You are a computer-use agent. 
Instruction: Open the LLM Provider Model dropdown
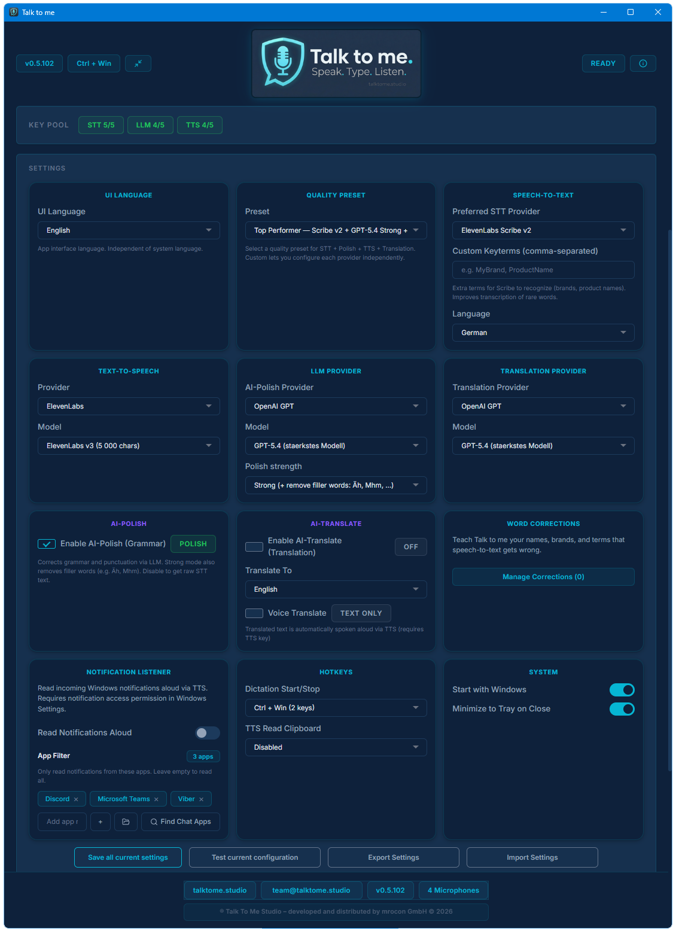tap(336, 446)
